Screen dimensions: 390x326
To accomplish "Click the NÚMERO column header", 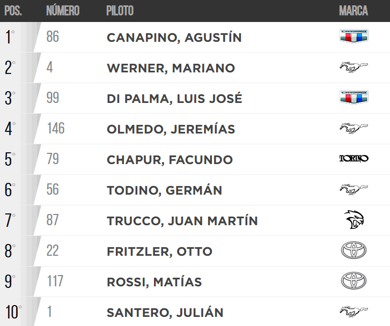I will pyautogui.click(x=63, y=11).
